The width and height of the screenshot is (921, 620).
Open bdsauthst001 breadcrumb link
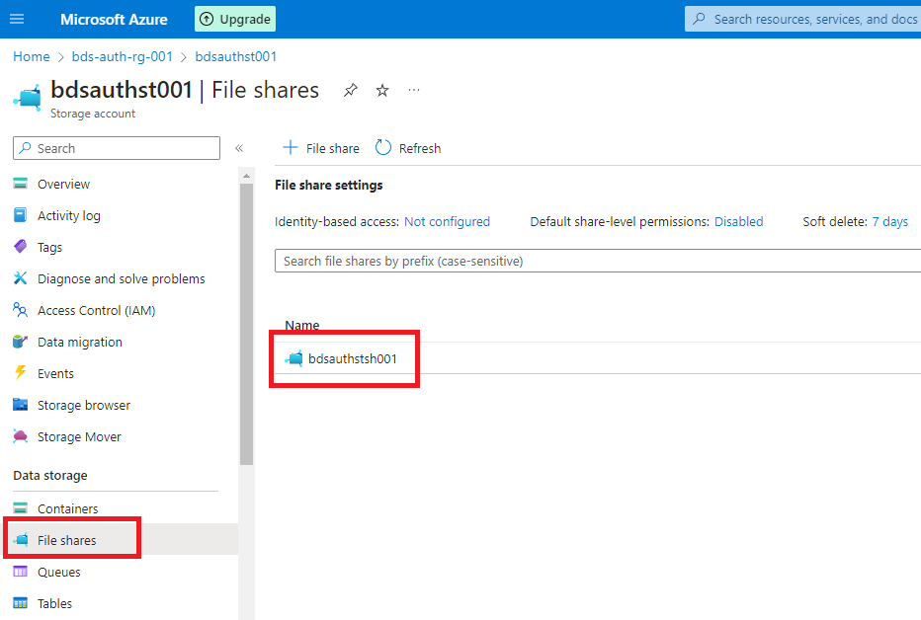(235, 56)
